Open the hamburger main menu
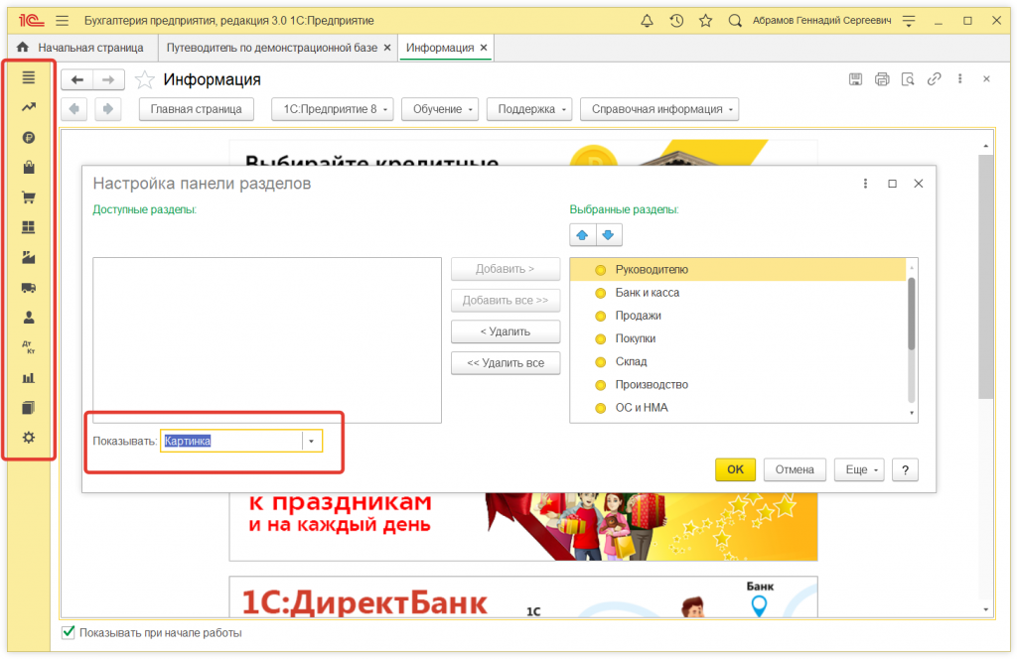Viewport: 1017px width, 659px height. [62, 19]
